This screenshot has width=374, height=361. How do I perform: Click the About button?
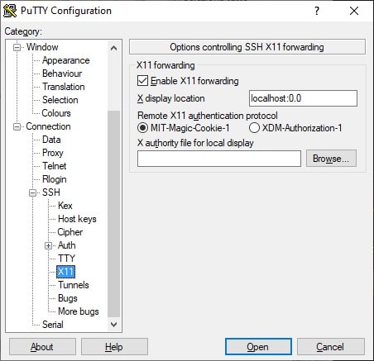42,347
